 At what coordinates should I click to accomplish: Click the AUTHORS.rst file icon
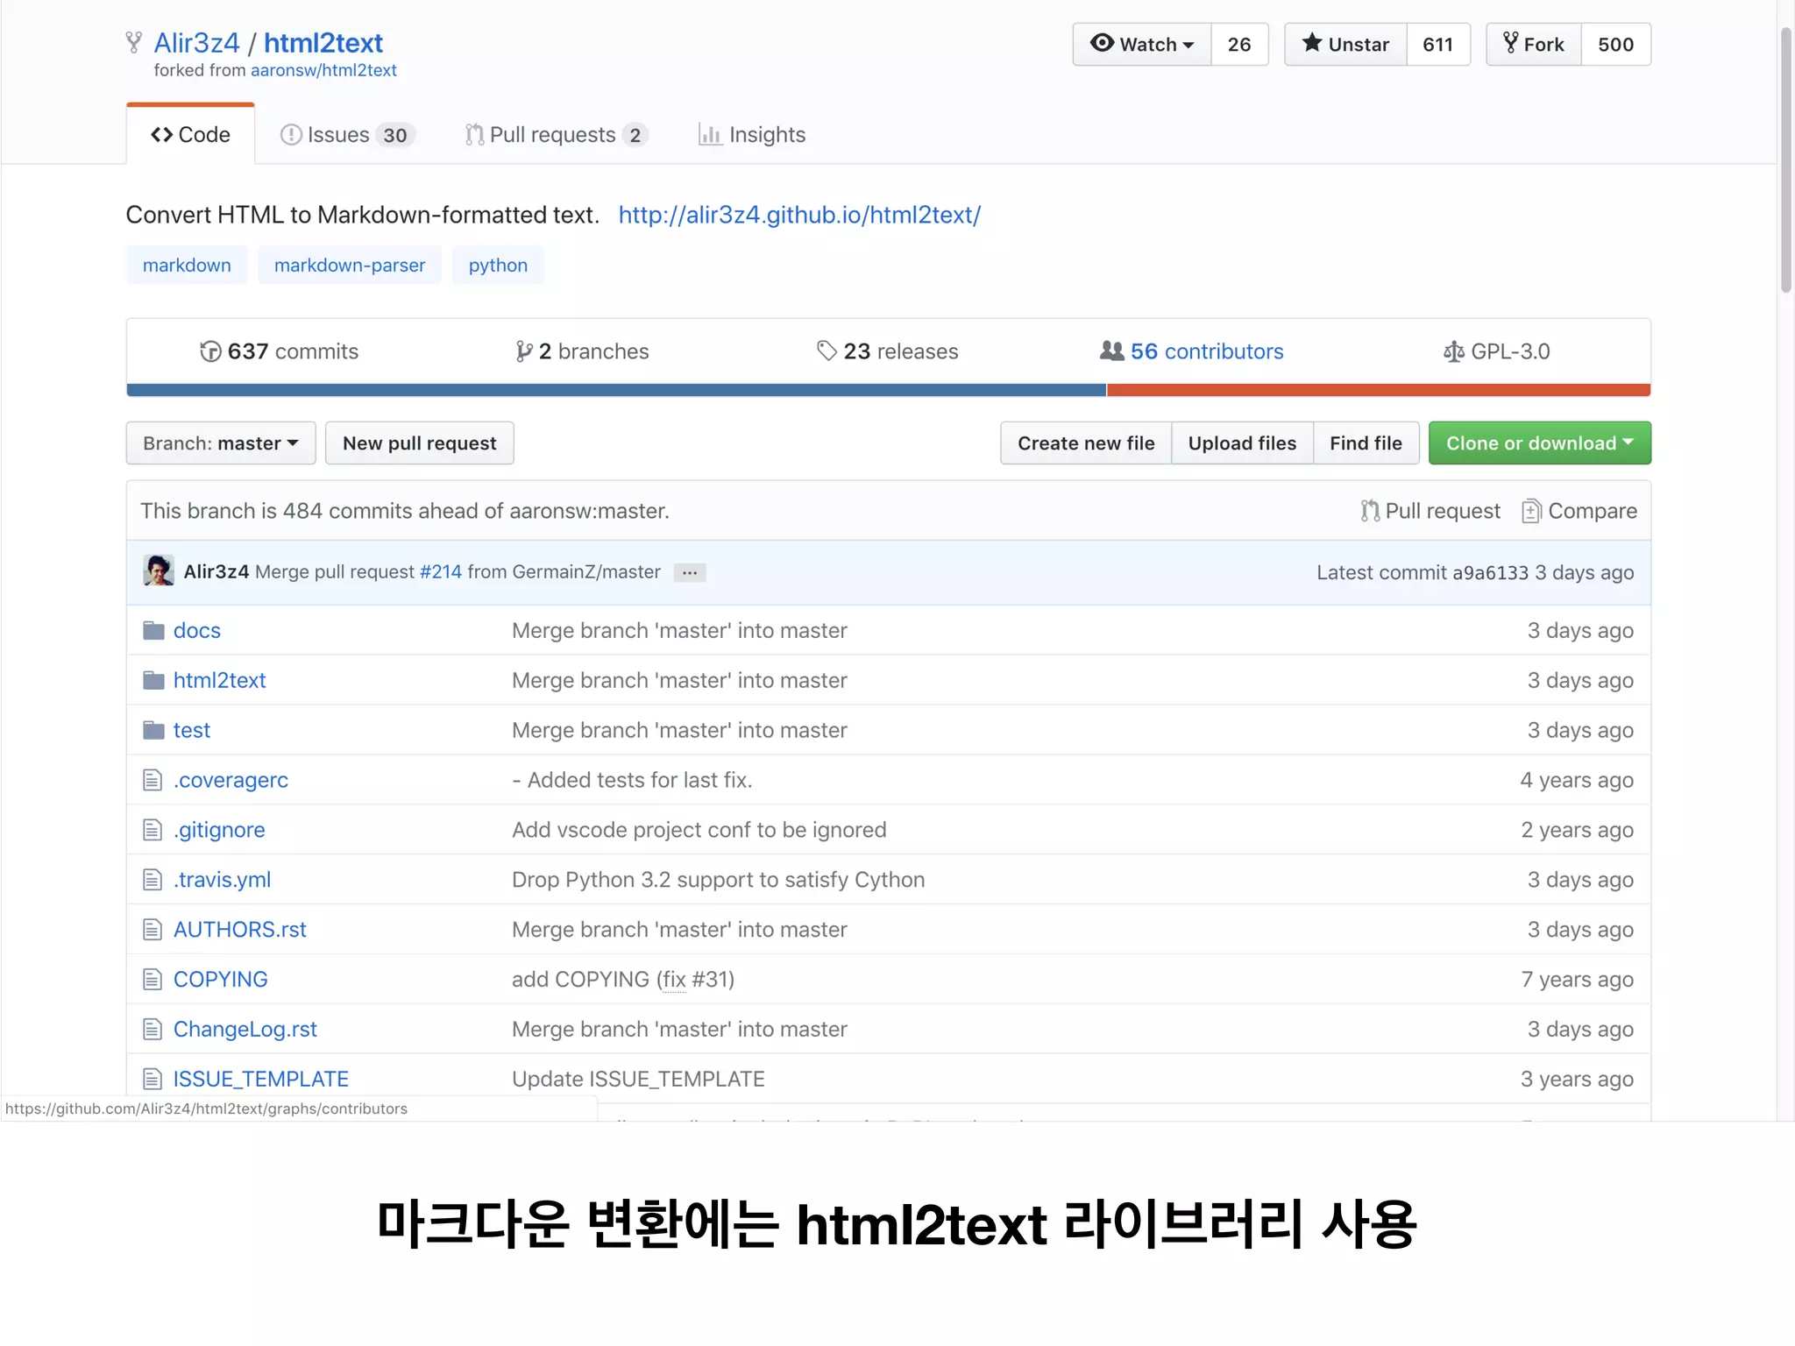pos(153,930)
